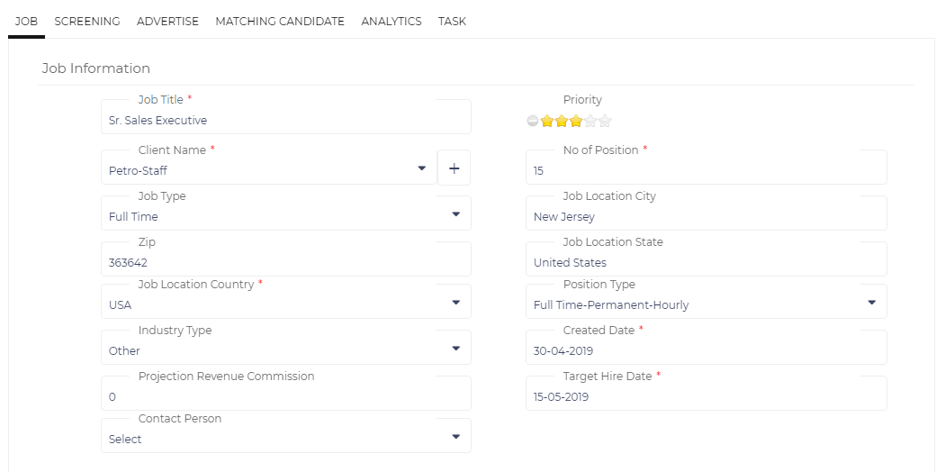This screenshot has height=472, width=945.
Task: Focus the Target Hire Date field
Action: tap(706, 395)
